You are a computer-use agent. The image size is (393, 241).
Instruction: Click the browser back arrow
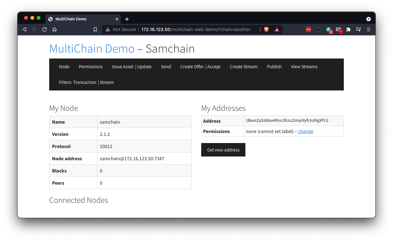24,29
